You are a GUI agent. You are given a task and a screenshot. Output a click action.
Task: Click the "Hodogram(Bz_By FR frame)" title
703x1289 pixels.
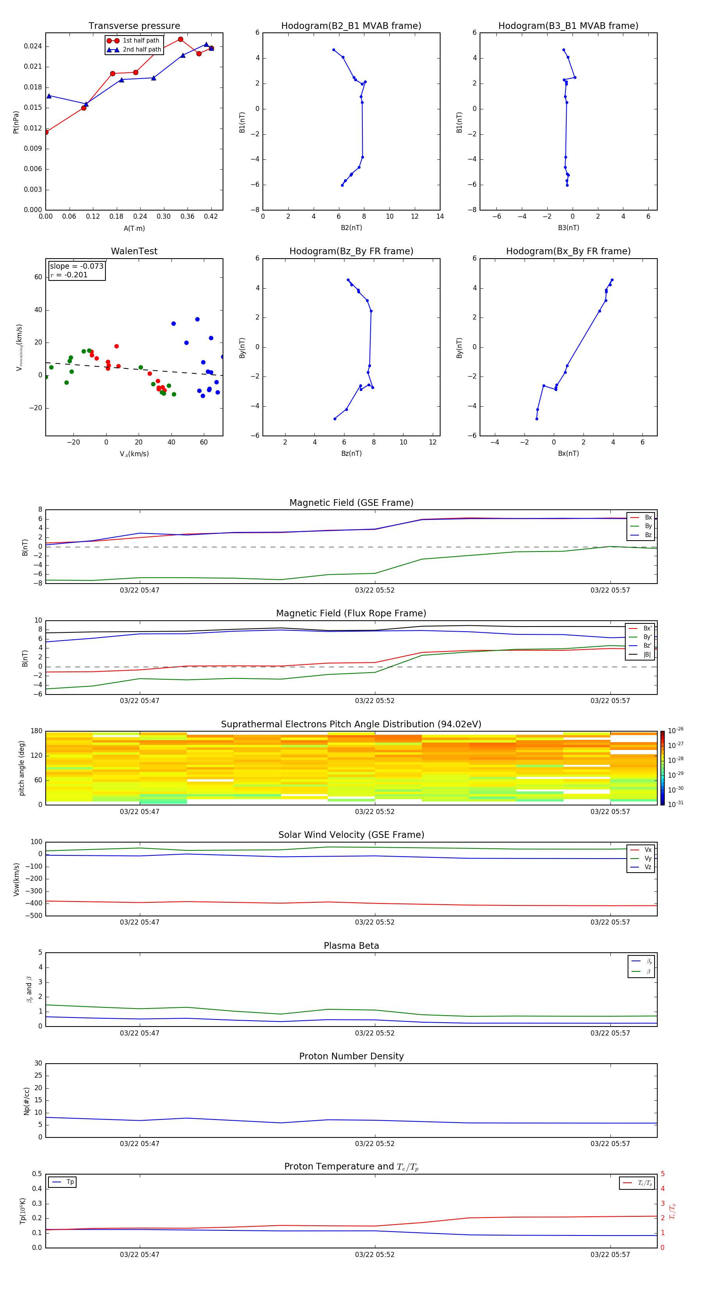click(x=351, y=251)
